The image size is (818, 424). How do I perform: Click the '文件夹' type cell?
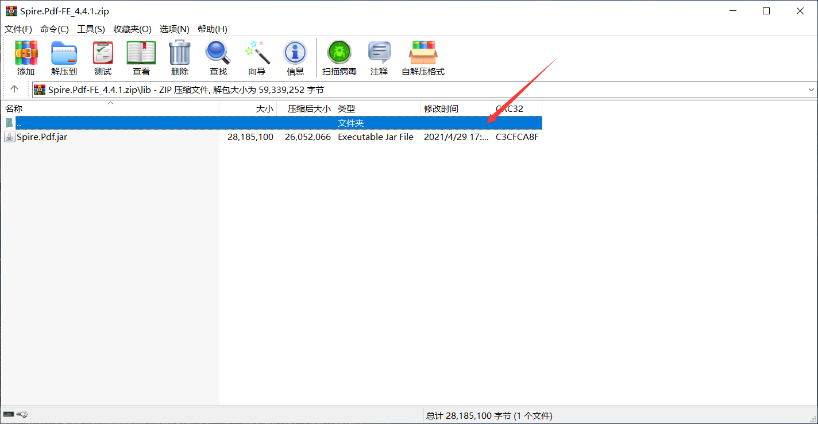(x=350, y=123)
